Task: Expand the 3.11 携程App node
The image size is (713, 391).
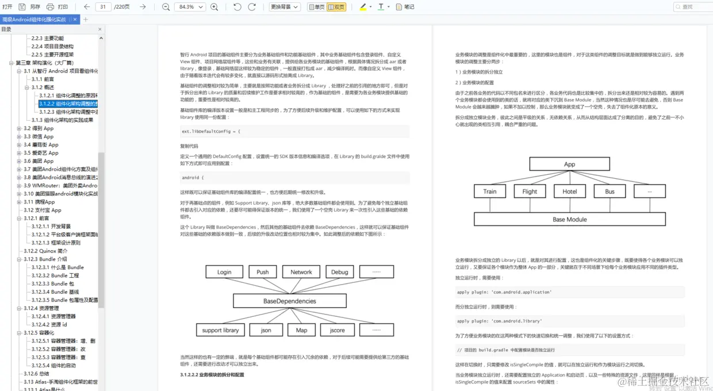Action: [20, 202]
